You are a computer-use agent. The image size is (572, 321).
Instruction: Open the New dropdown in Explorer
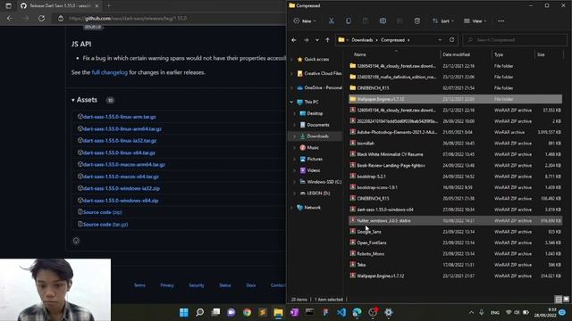pos(305,21)
